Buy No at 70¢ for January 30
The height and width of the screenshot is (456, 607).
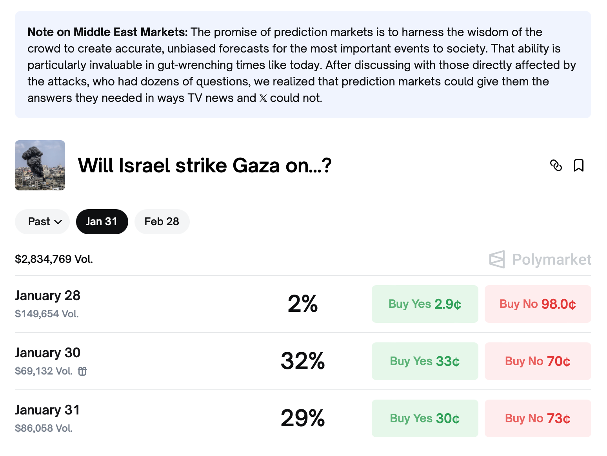[538, 361]
